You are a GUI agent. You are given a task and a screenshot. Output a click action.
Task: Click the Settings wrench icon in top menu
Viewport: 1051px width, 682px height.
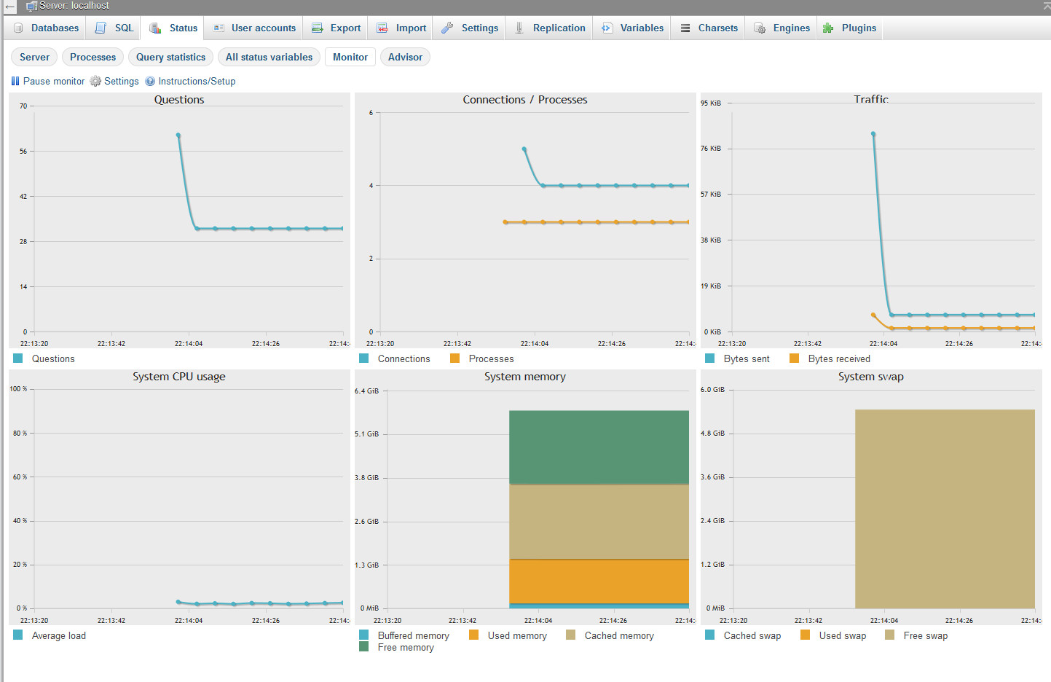(x=447, y=28)
